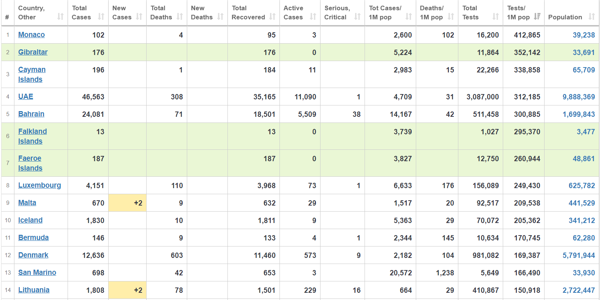Click the # column header
This screenshot has width=600, height=300.
tap(7, 17)
